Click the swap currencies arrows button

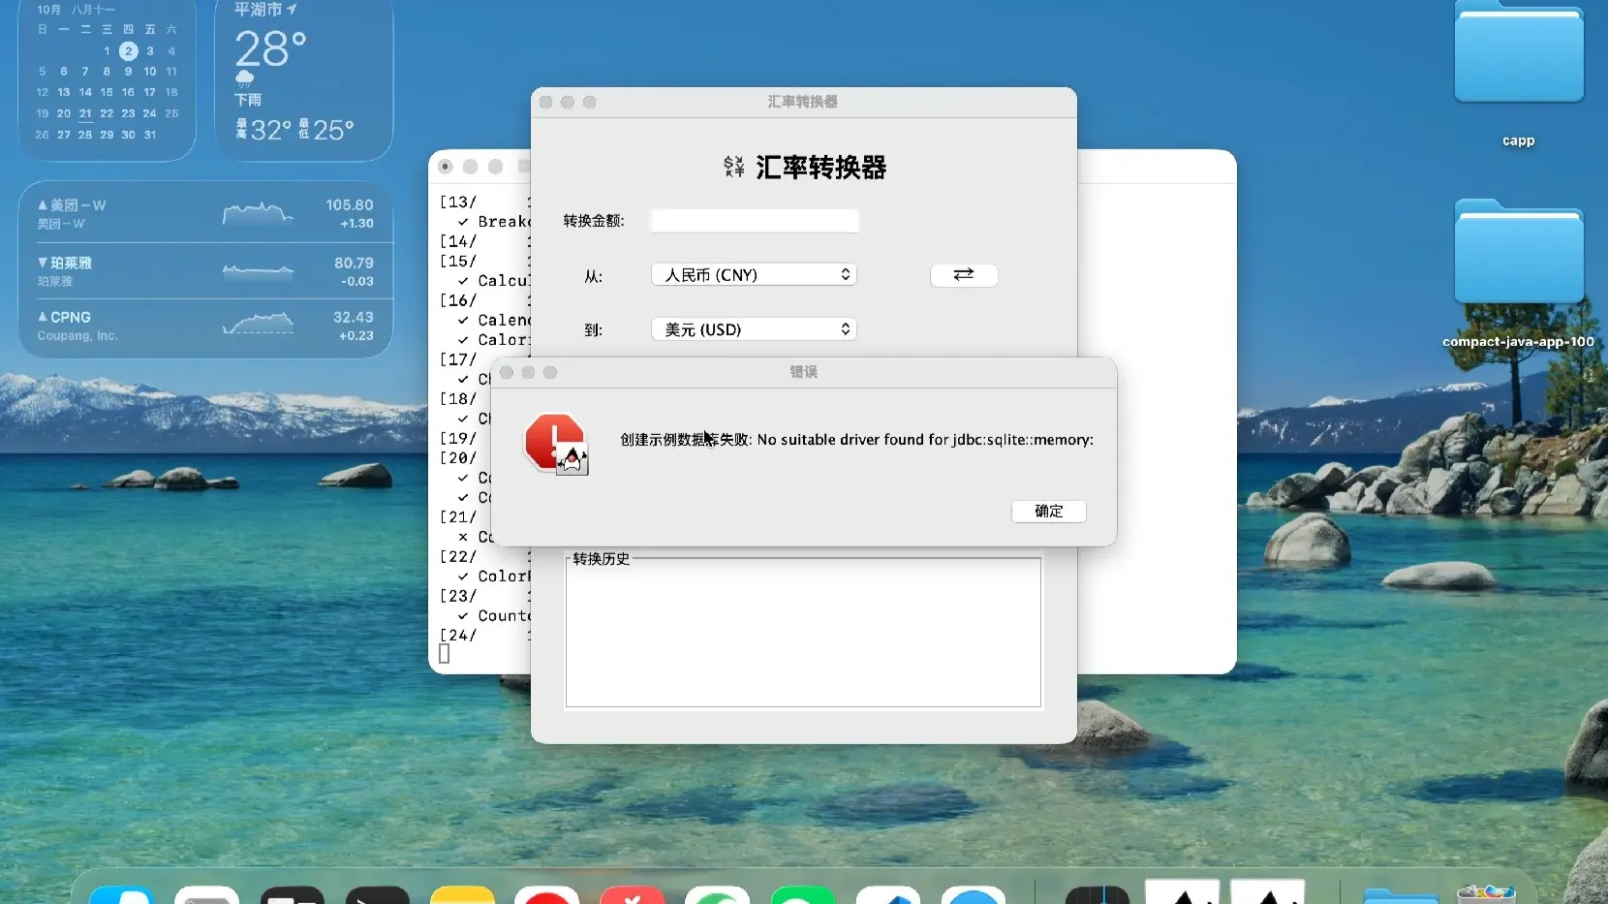click(963, 275)
